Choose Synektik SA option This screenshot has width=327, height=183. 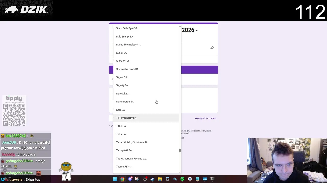tap(146, 94)
